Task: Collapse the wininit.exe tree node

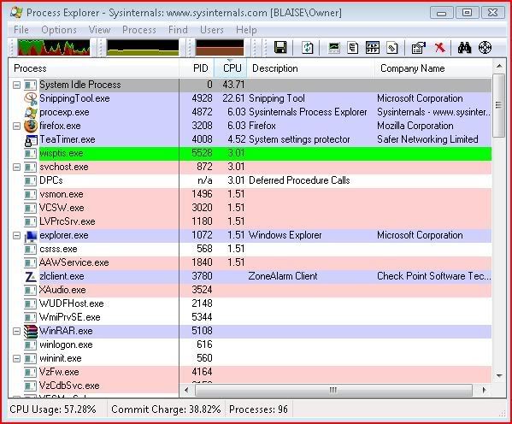Action: point(16,359)
